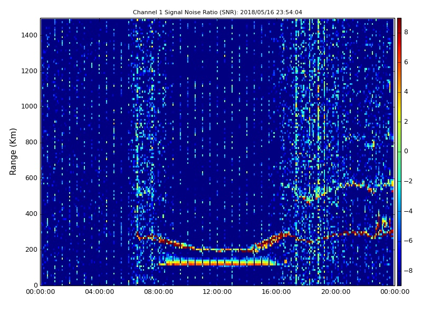The image size is (422, 316).
Task: Click the colorbar tick label '−6'
Action: pos(408,241)
